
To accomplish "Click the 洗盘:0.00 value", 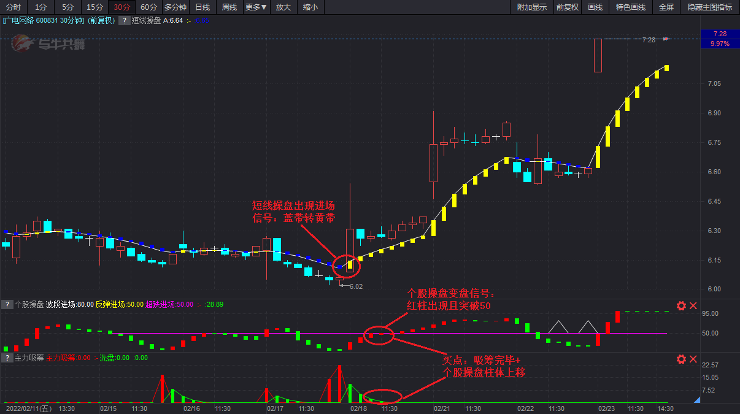I will click(115, 358).
